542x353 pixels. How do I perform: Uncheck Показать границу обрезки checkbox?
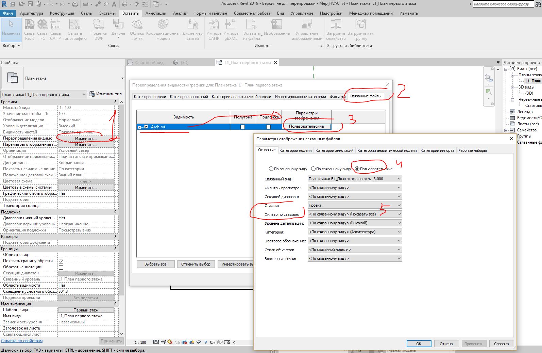(x=61, y=261)
